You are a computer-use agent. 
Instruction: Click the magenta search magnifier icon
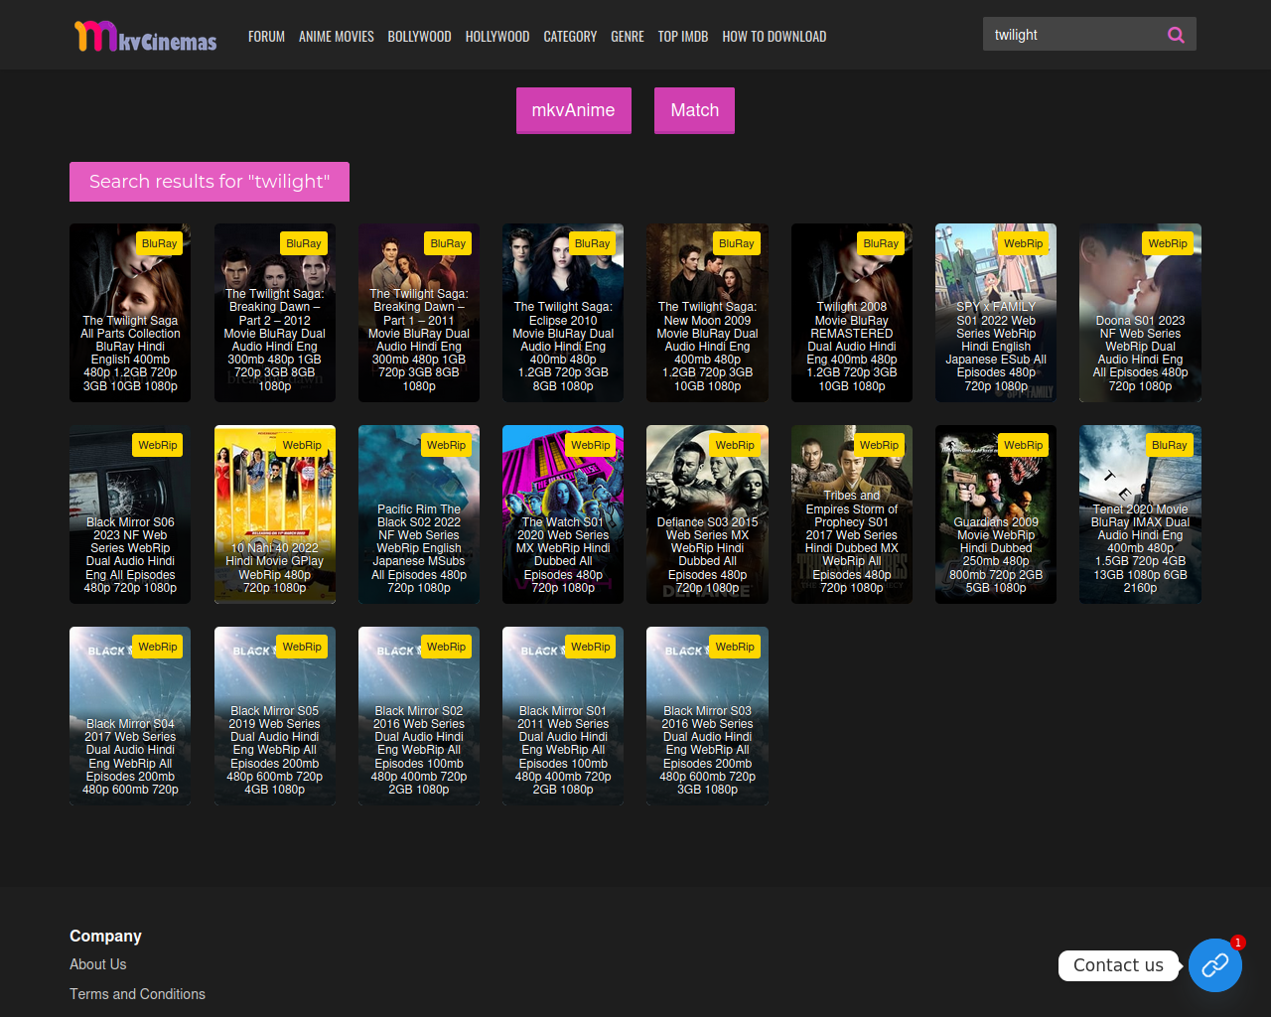[1176, 35]
